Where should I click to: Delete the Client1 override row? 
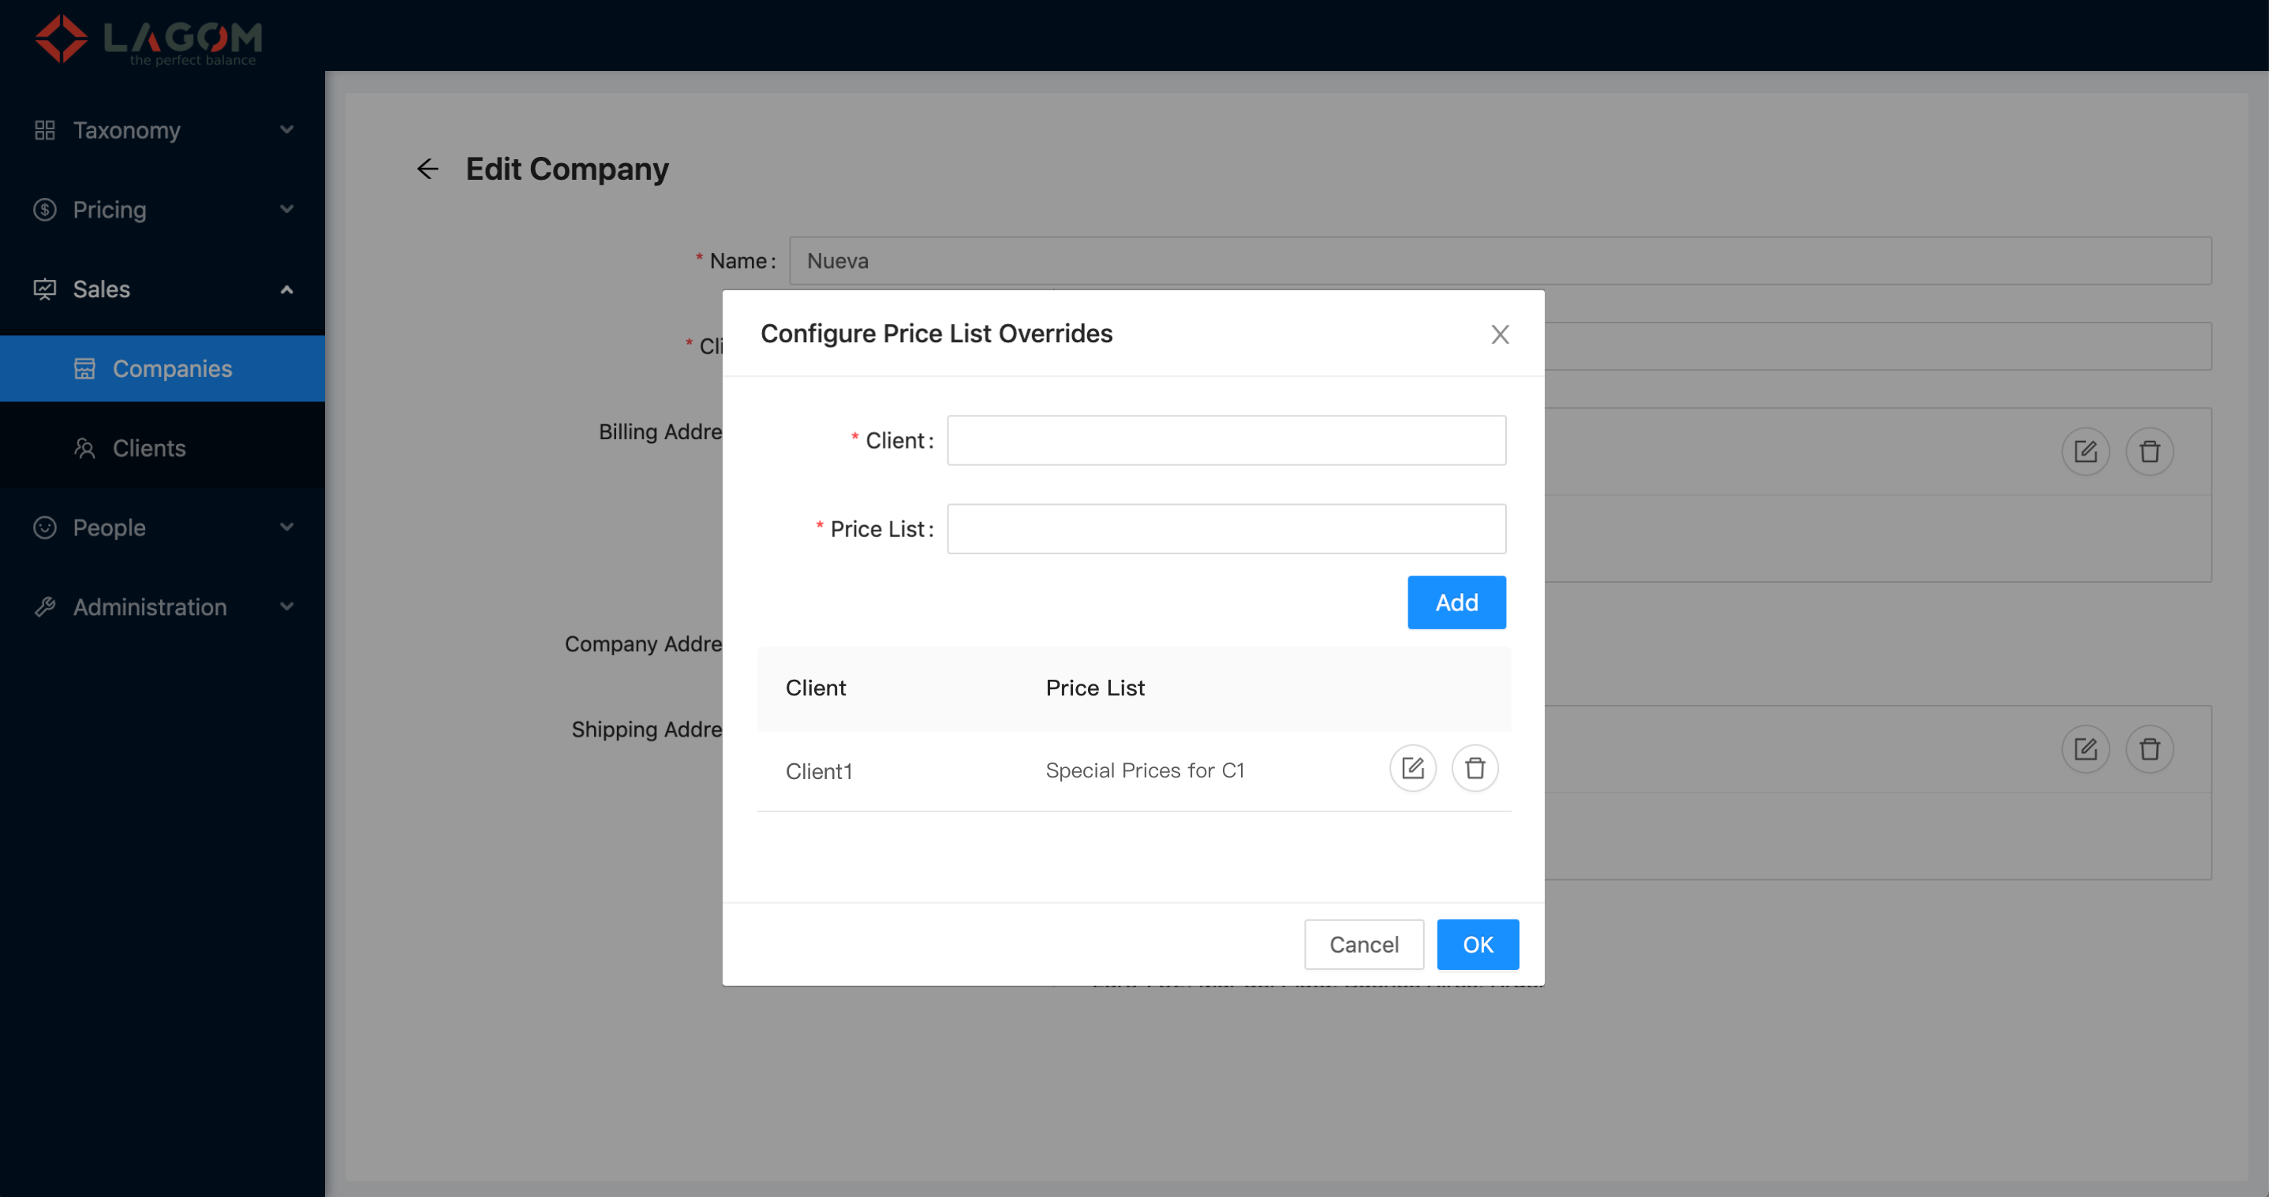[1475, 768]
